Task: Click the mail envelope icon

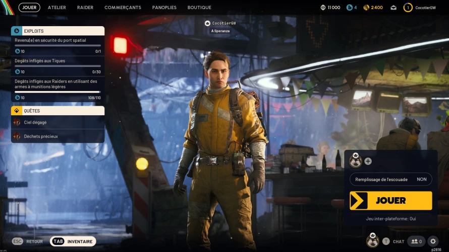Action: 394,8
